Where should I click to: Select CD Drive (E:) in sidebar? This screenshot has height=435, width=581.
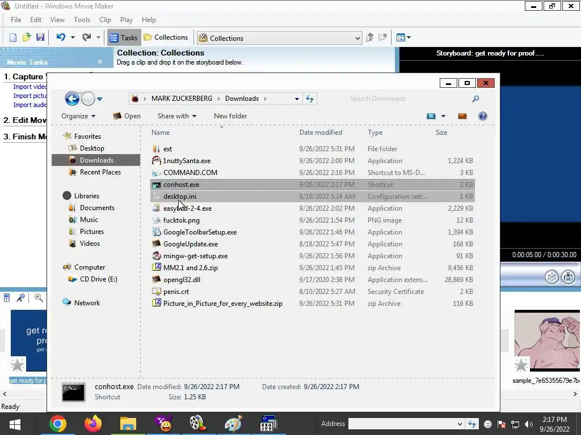[x=99, y=279]
